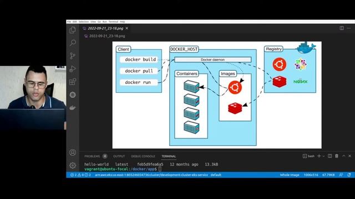Viewport: 355px width, 199px height.
Task: Open the View menu
Action: coord(93,22)
